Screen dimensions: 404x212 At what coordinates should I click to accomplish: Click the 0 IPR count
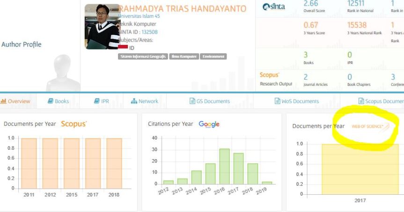pyautogui.click(x=350, y=55)
